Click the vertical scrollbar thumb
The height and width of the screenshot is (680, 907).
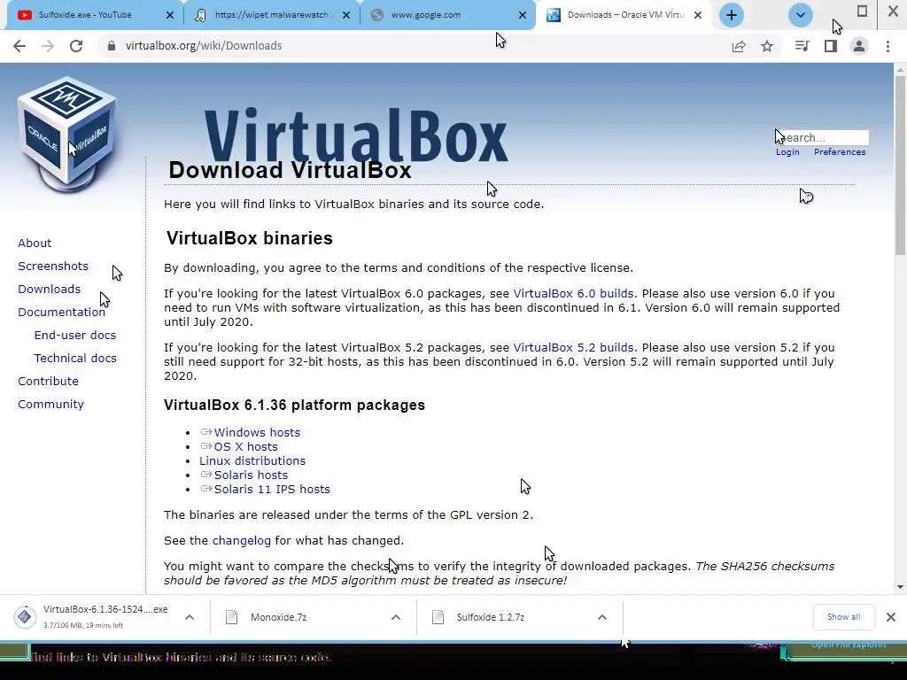900,165
